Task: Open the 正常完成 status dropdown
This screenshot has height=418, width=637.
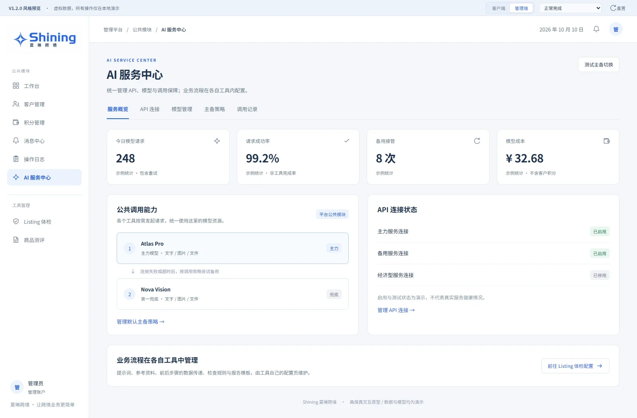Action: click(x=571, y=8)
